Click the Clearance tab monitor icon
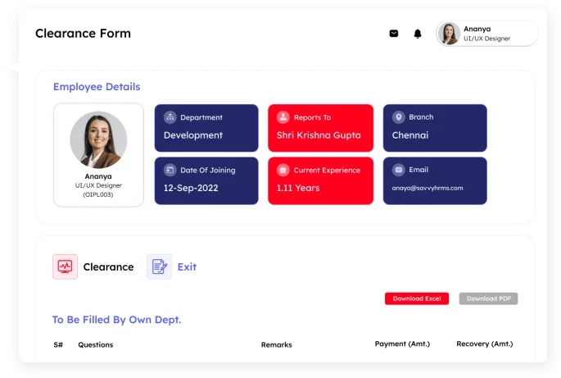This screenshot has width=561, height=378. (x=65, y=266)
